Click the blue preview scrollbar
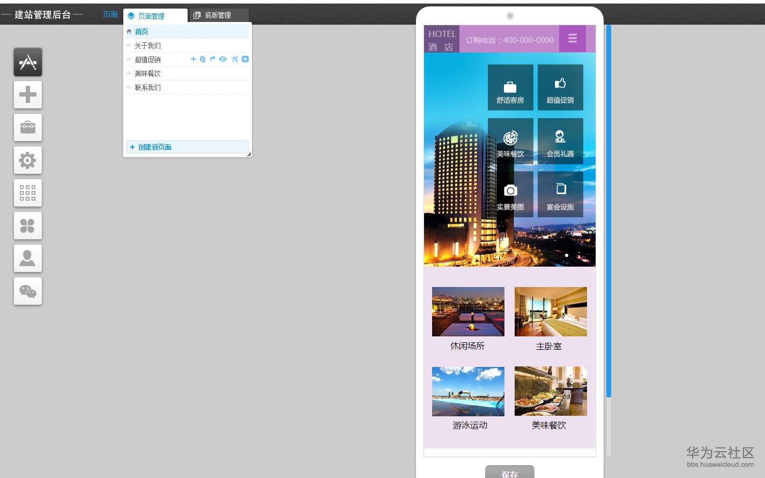765x478 pixels. [608, 211]
